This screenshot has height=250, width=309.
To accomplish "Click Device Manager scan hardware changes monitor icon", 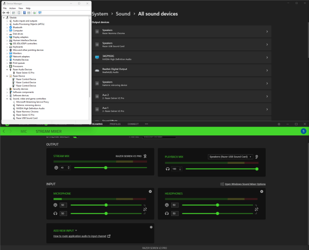I will pos(40,13).
